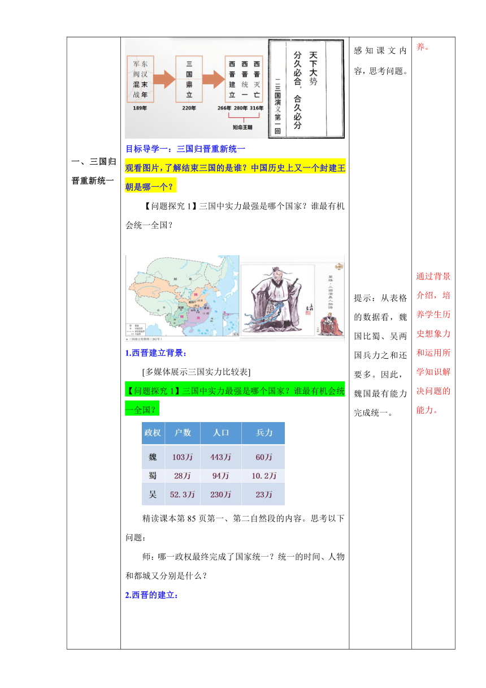Viewport: 486px width, 688px height.
Task: Click the 蜀 row label in the table
Action: tap(153, 476)
